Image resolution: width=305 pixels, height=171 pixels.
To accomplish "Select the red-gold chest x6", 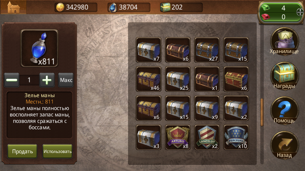I will 236,79.
